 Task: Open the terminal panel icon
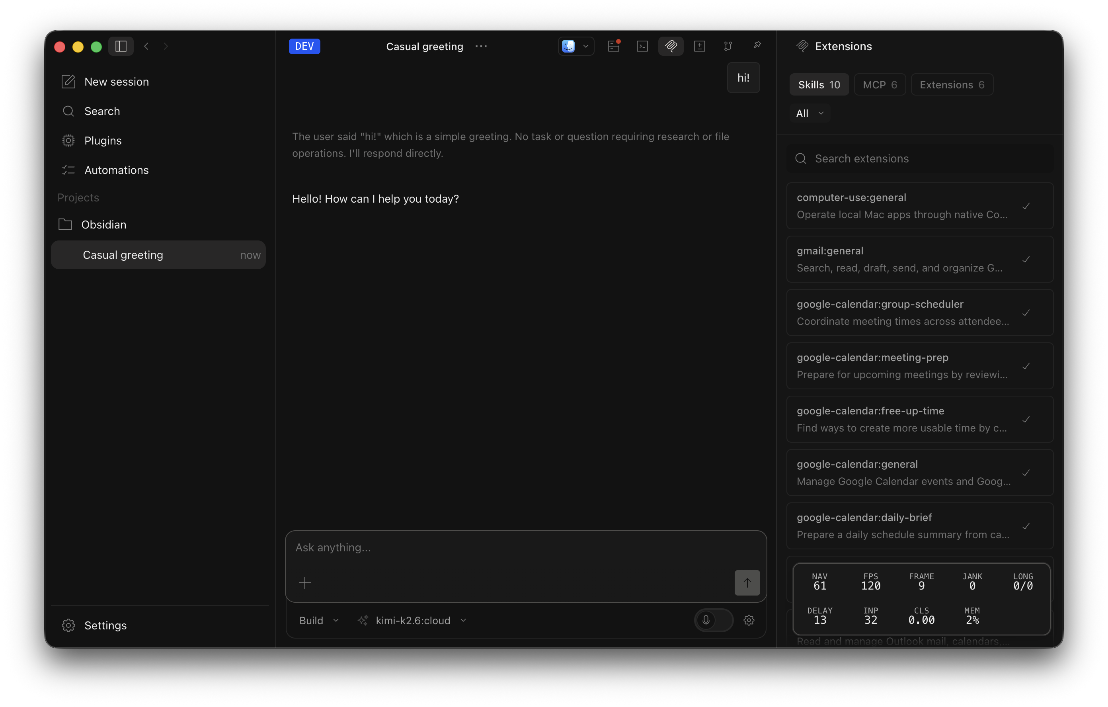pos(642,46)
